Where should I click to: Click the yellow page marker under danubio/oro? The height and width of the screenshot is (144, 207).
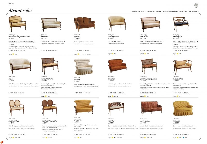[46, 96]
